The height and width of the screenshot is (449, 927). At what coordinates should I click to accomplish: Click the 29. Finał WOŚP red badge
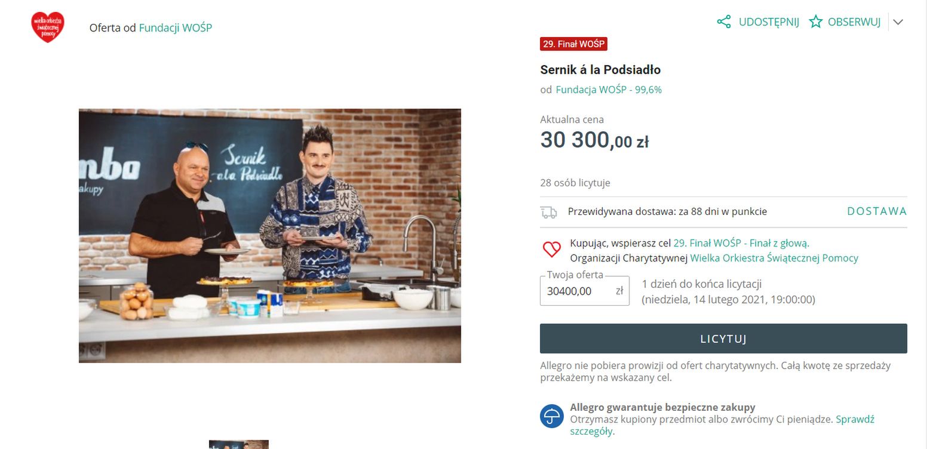[x=573, y=44]
